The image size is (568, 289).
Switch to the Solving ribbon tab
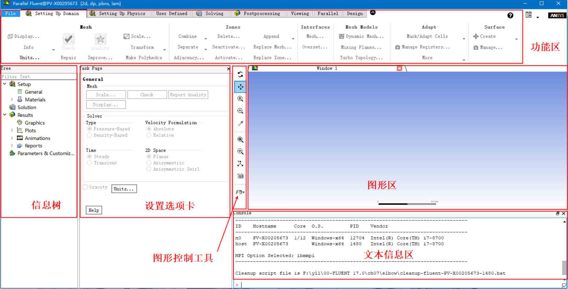(210, 13)
